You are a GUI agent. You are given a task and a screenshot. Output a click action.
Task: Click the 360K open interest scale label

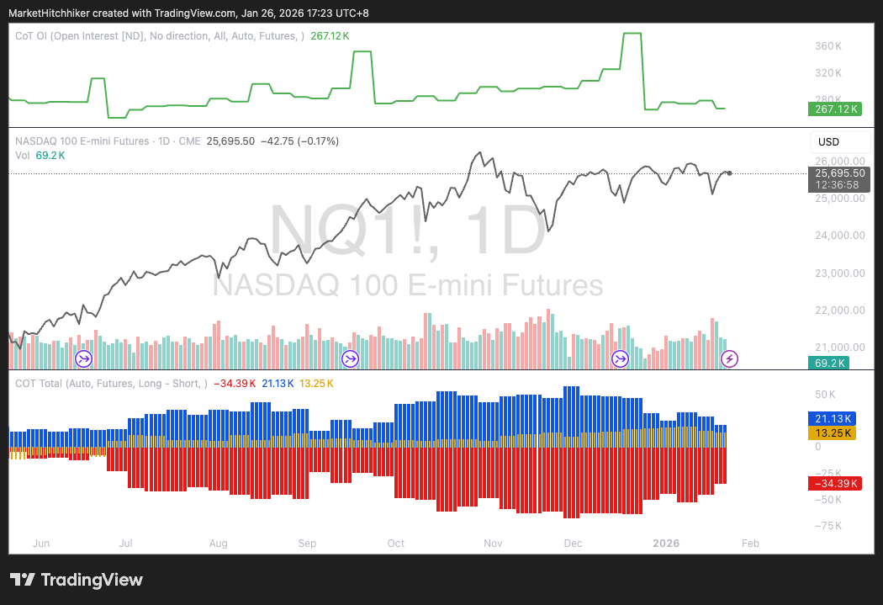click(828, 46)
